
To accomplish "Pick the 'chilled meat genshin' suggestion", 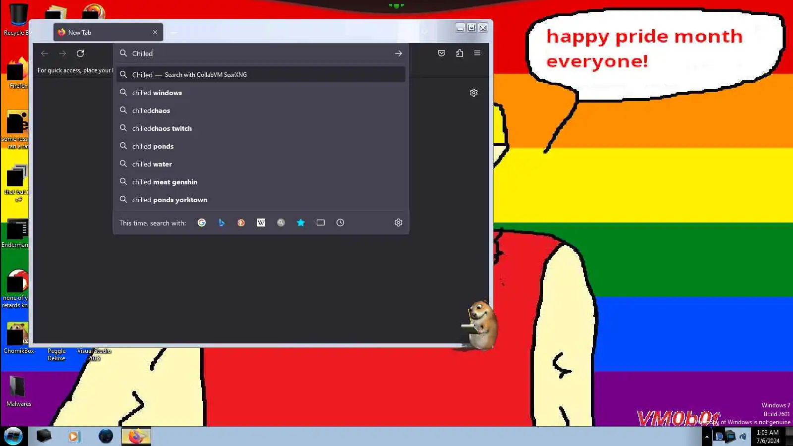I will pyautogui.click(x=261, y=182).
